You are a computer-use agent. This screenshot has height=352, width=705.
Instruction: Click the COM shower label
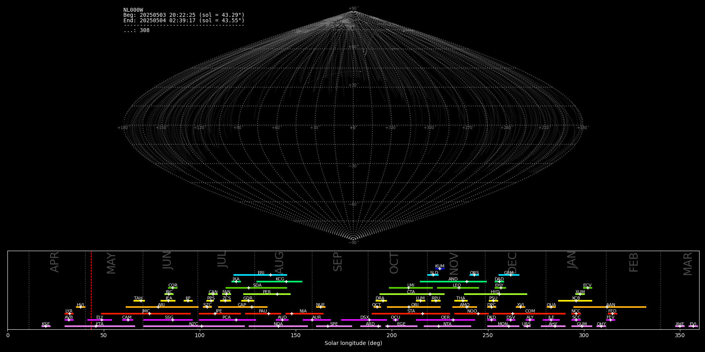(530, 311)
